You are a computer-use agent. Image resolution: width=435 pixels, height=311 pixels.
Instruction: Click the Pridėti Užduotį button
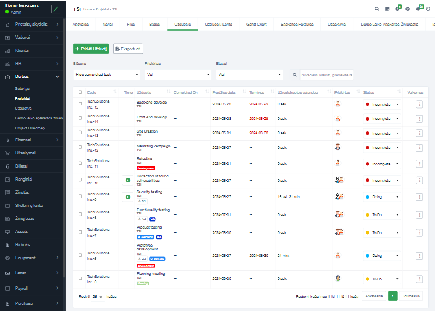(91, 49)
